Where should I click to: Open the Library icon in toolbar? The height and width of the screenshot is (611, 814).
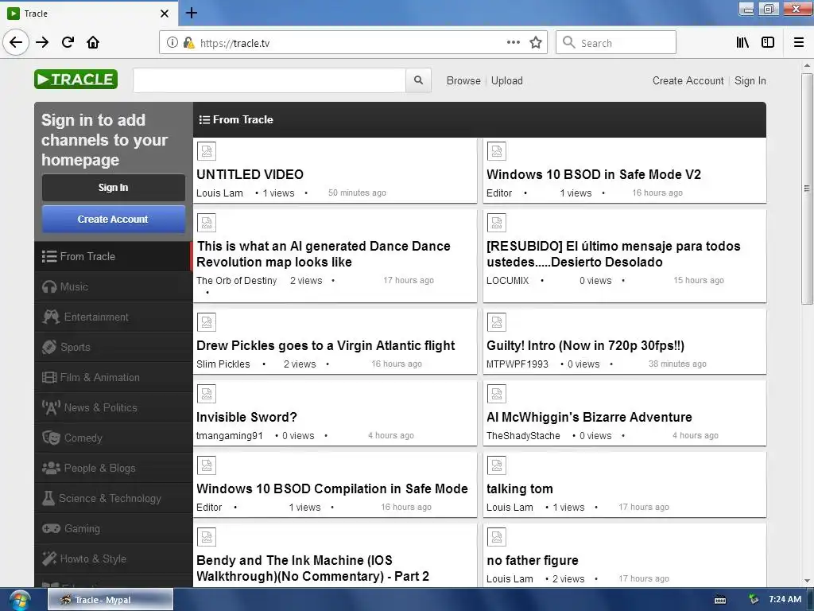coord(742,42)
